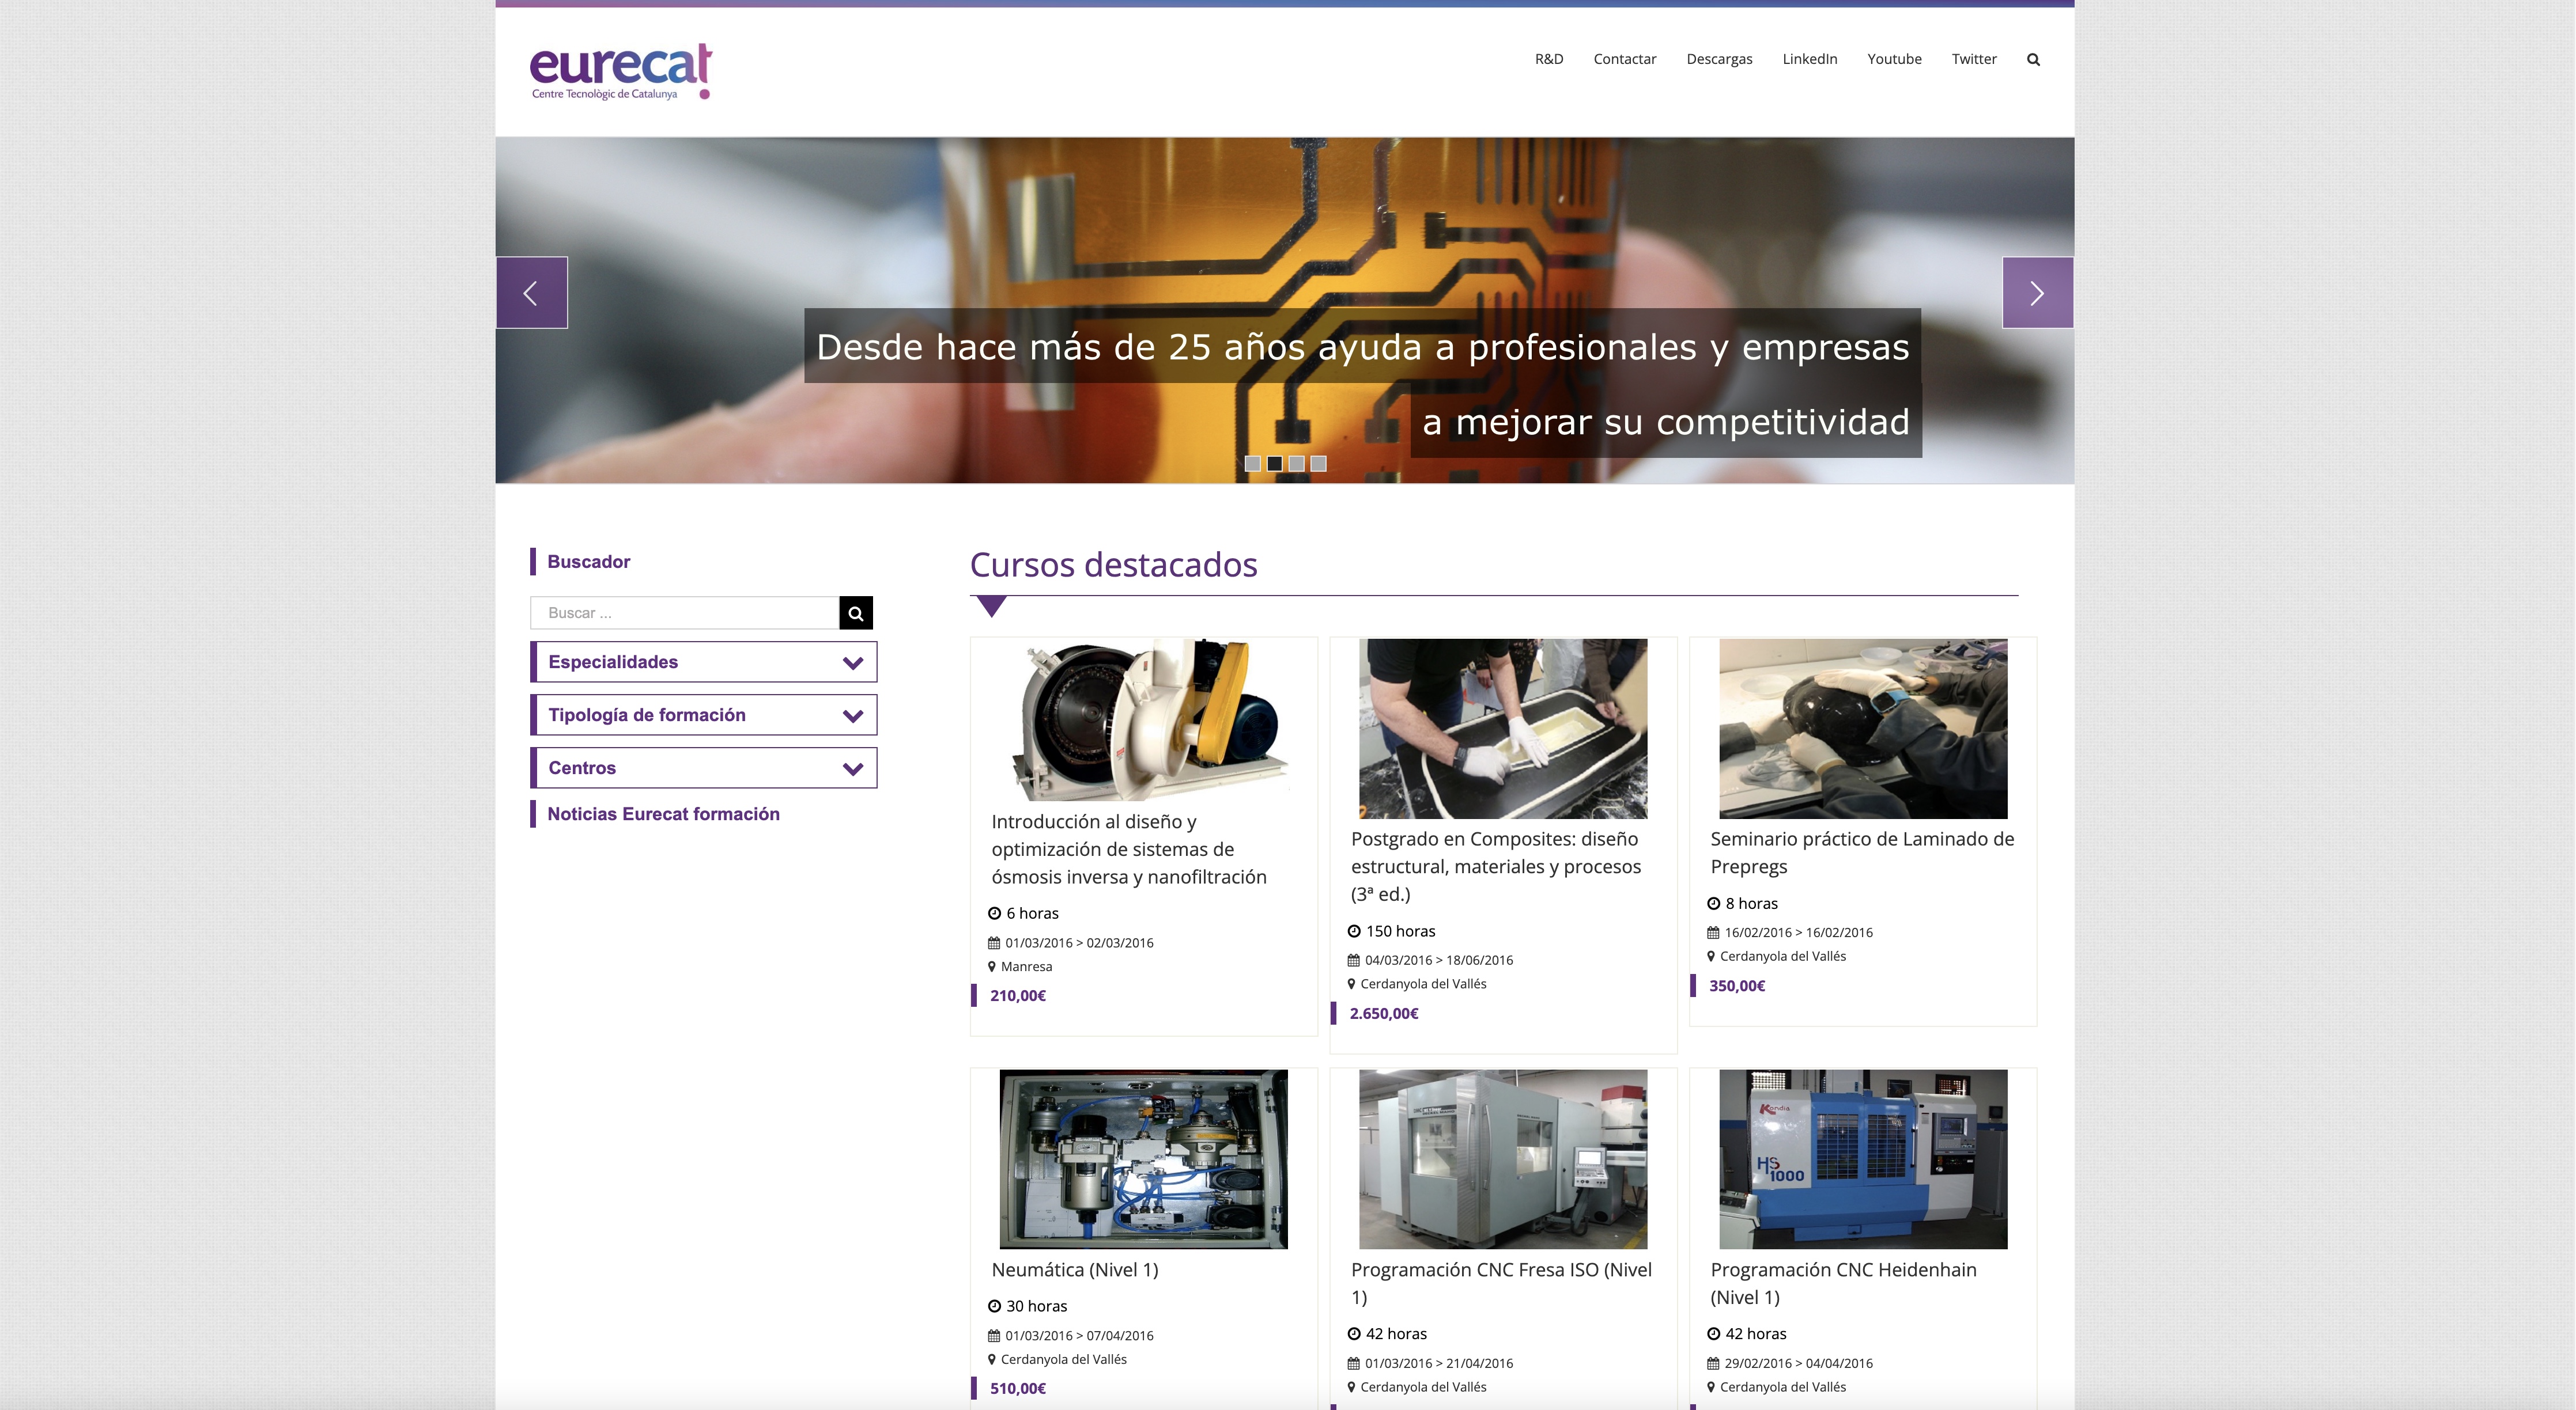This screenshot has width=2576, height=1410.
Task: Click the 510,00€ price text
Action: [1018, 1388]
